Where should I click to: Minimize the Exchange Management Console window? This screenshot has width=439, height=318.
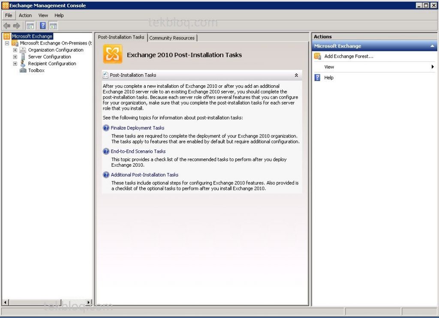coord(419,5)
